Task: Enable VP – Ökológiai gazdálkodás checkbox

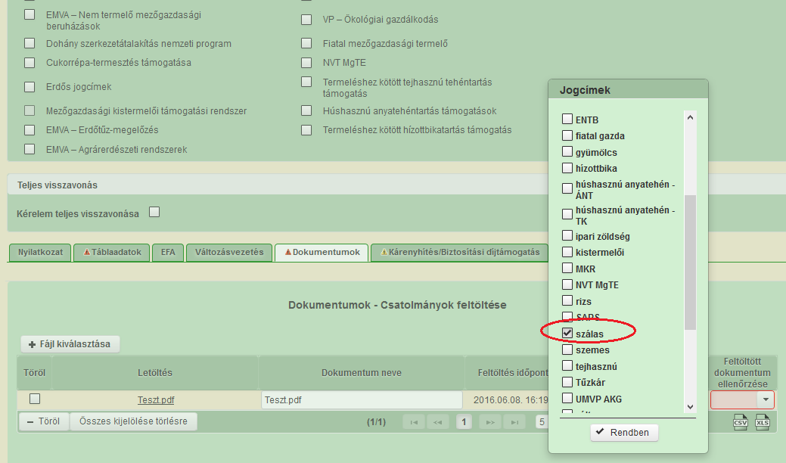Action: 306,20
